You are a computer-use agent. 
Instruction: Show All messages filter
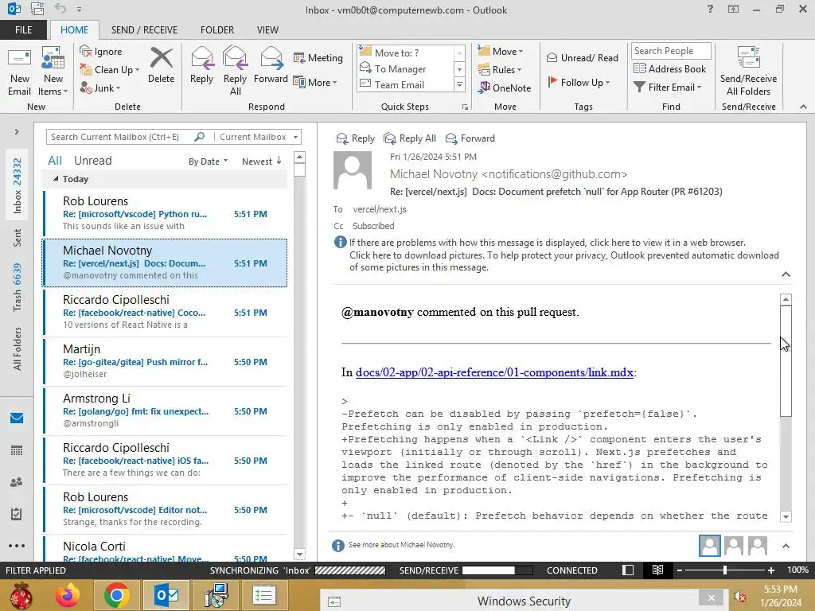click(55, 161)
